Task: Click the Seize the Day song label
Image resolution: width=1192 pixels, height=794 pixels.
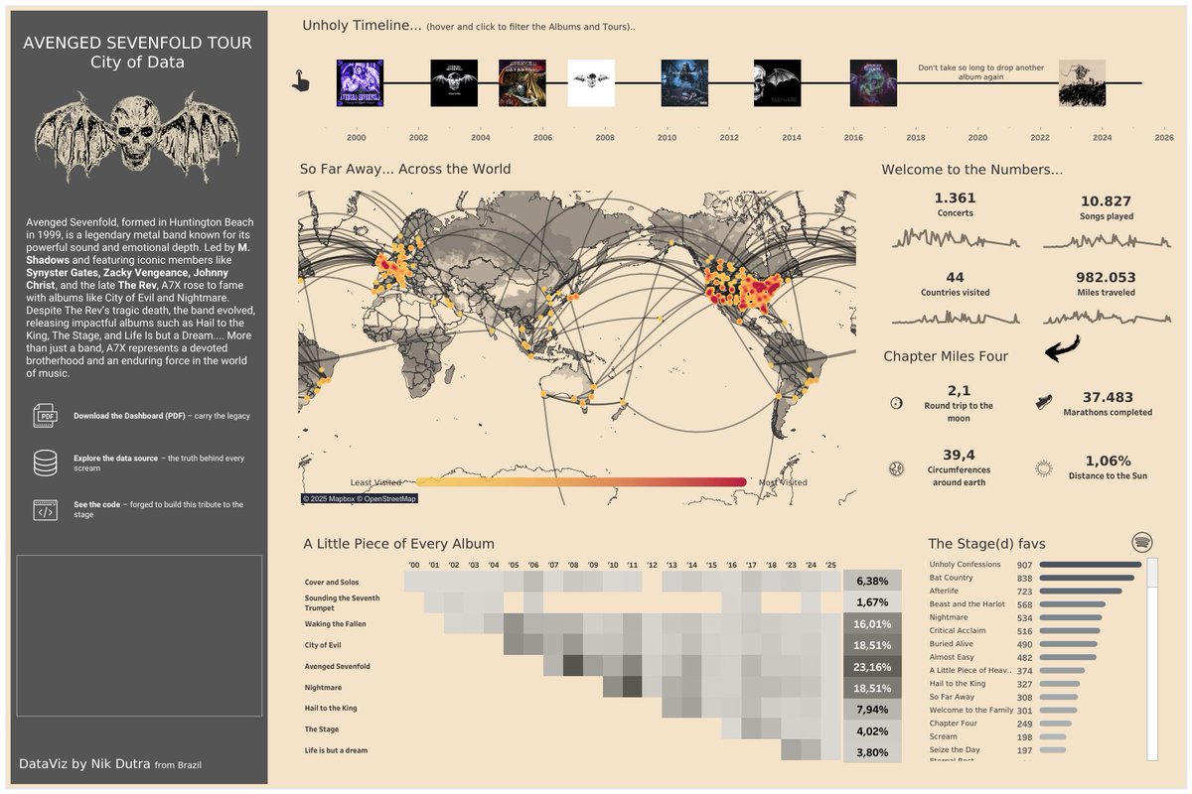Action: pos(955,750)
